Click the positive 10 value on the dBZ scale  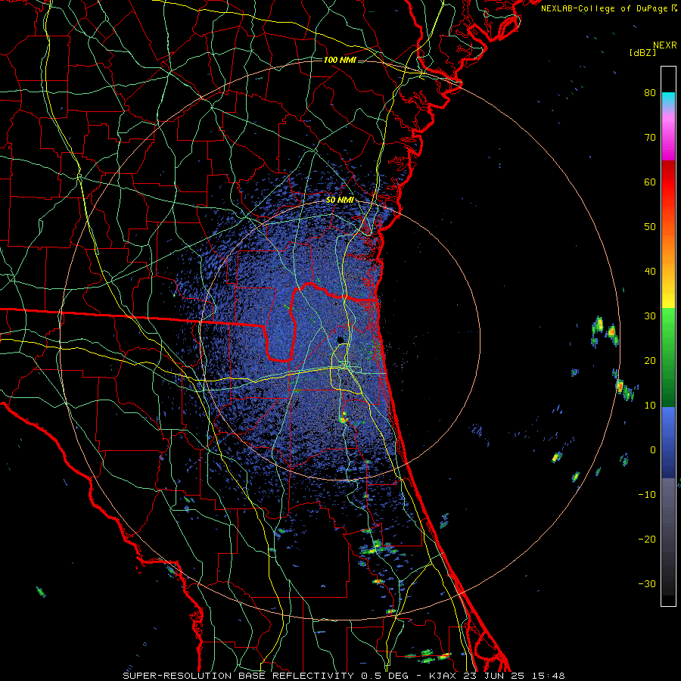[x=650, y=406]
